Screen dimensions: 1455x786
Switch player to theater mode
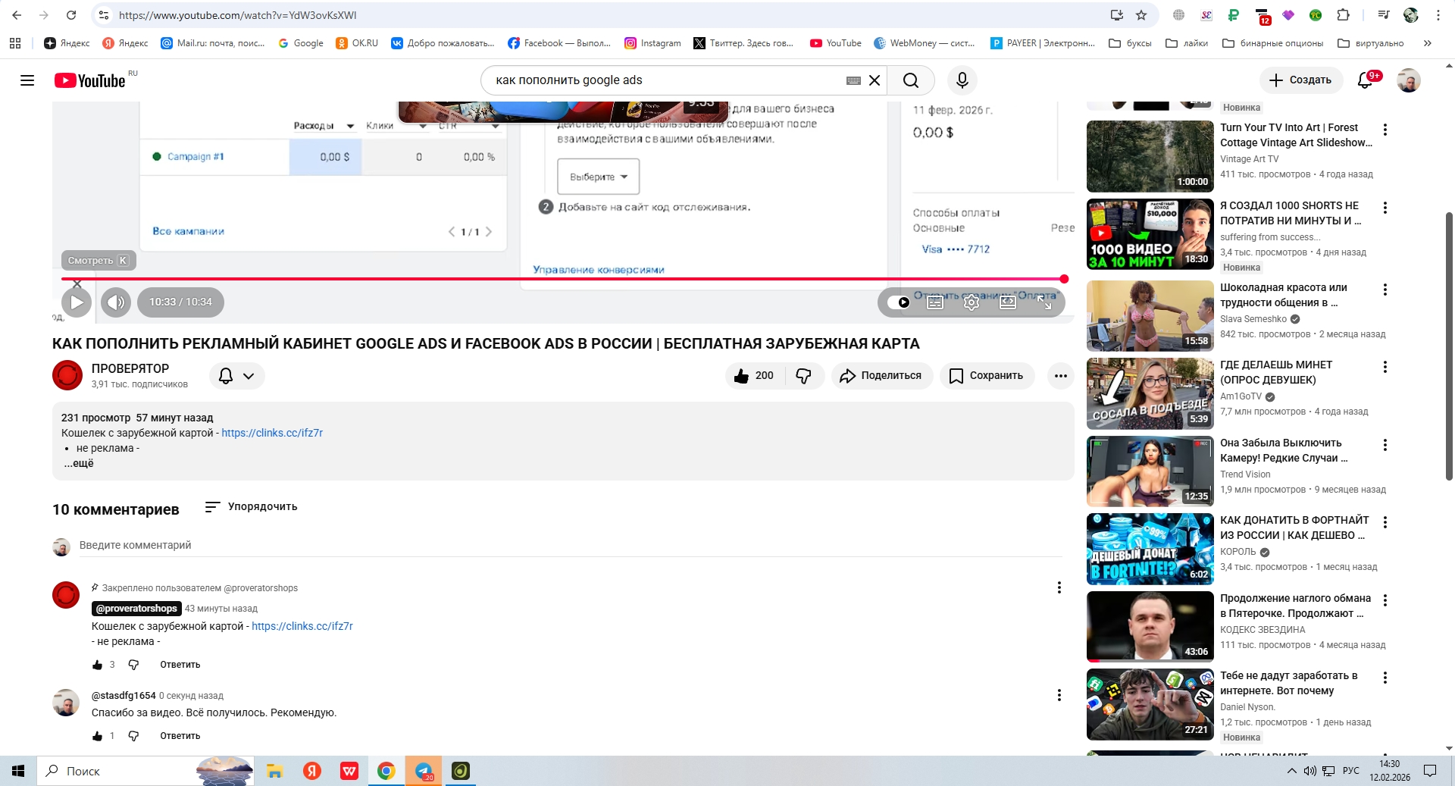point(1008,302)
